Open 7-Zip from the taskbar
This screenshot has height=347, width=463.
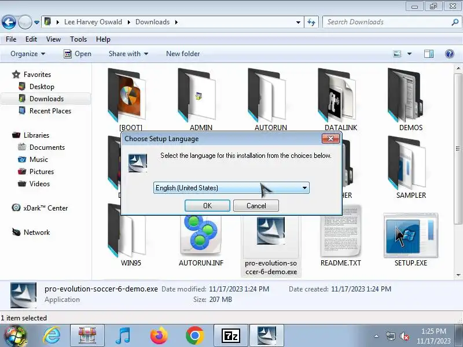pyautogui.click(x=230, y=336)
